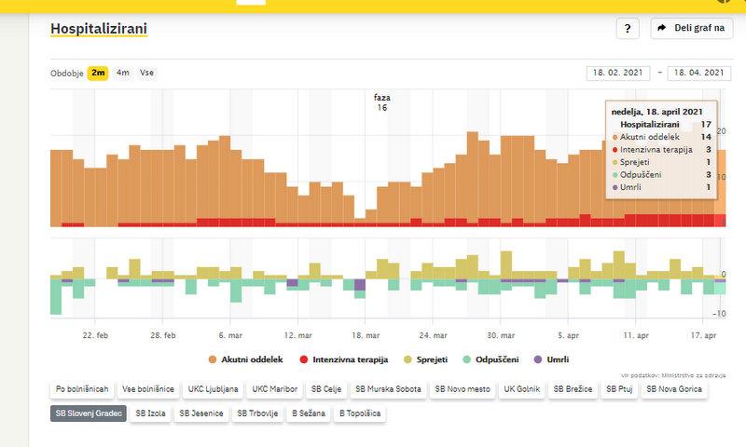Click the question mark help button
The height and width of the screenshot is (447, 746).
pos(628,28)
